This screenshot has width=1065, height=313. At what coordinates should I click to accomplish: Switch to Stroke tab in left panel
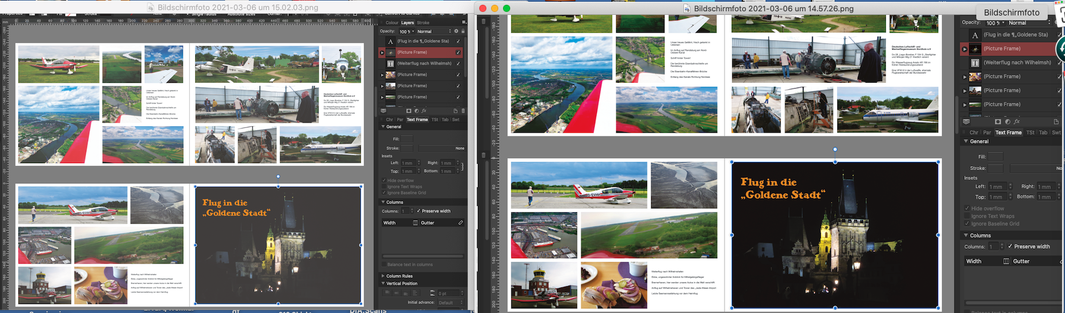(x=423, y=23)
